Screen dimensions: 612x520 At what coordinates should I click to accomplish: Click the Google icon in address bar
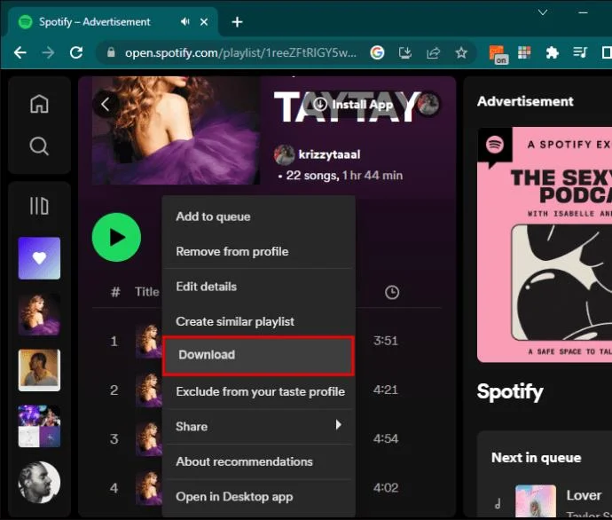tap(377, 52)
